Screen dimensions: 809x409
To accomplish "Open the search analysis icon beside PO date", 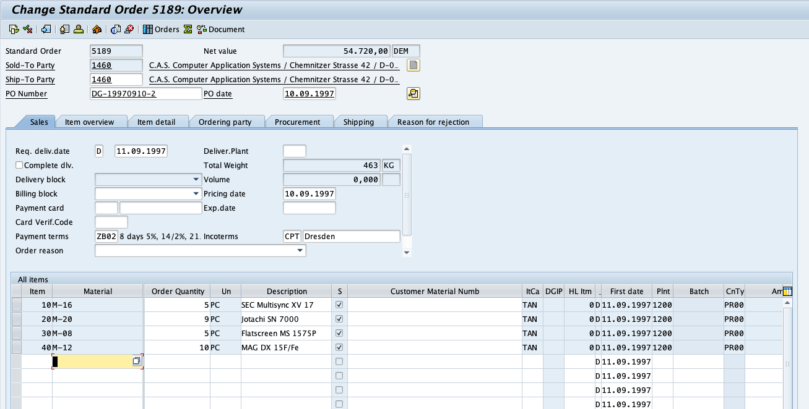I will [413, 93].
